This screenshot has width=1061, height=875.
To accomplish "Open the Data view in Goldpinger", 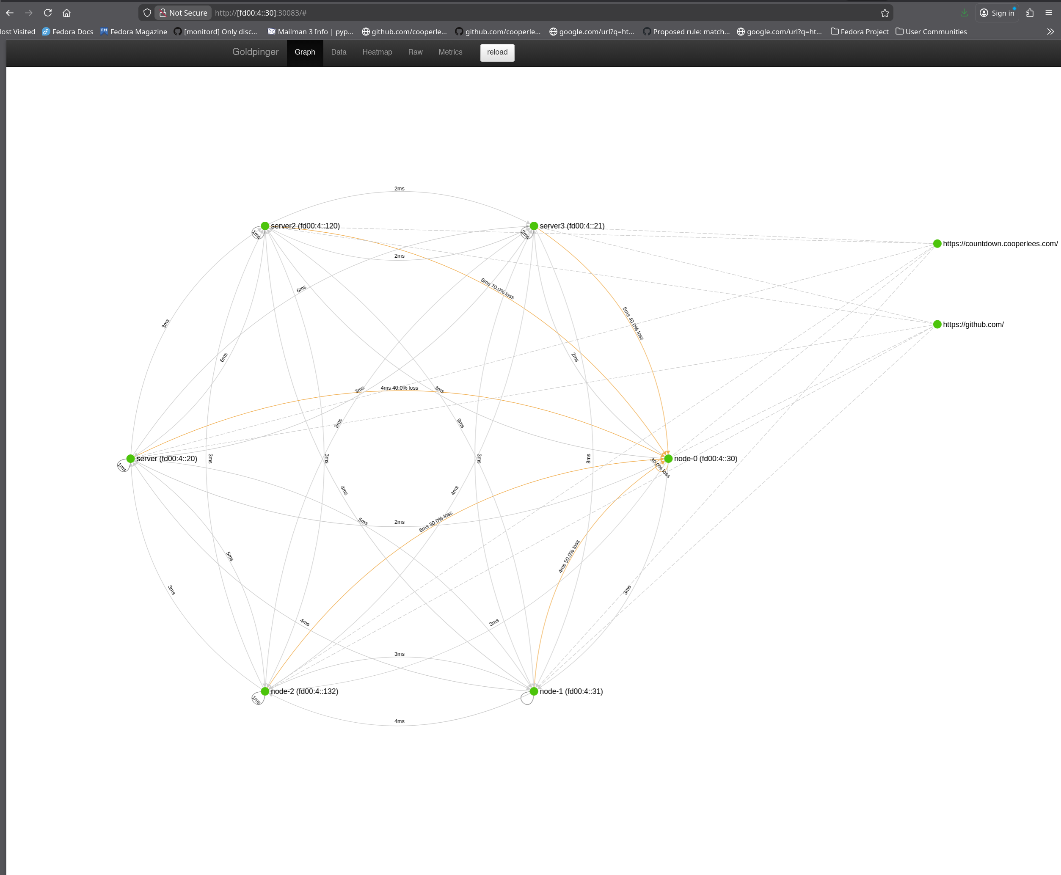I will pyautogui.click(x=338, y=52).
